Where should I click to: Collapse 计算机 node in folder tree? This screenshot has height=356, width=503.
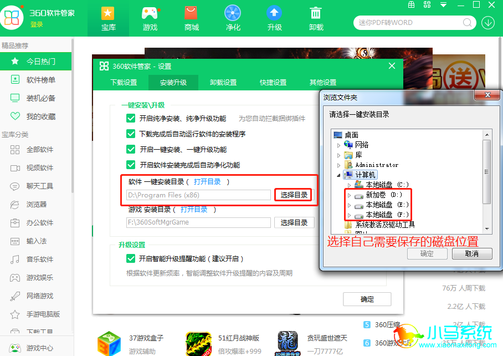click(x=339, y=175)
